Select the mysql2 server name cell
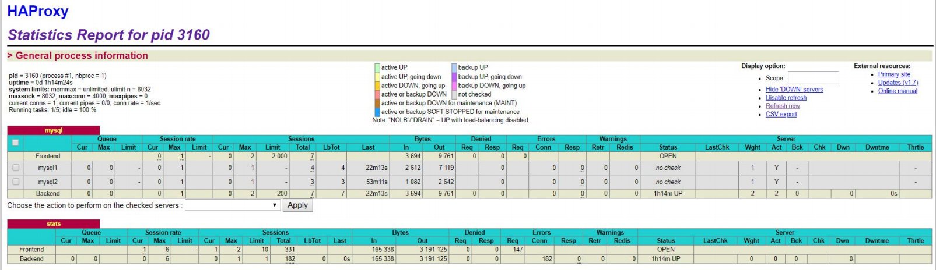This screenshot has height=270, width=936. pos(48,182)
